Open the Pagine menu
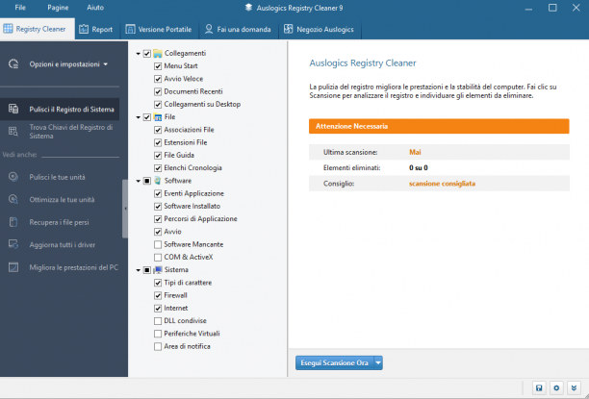This screenshot has width=589, height=399. pyautogui.click(x=58, y=8)
